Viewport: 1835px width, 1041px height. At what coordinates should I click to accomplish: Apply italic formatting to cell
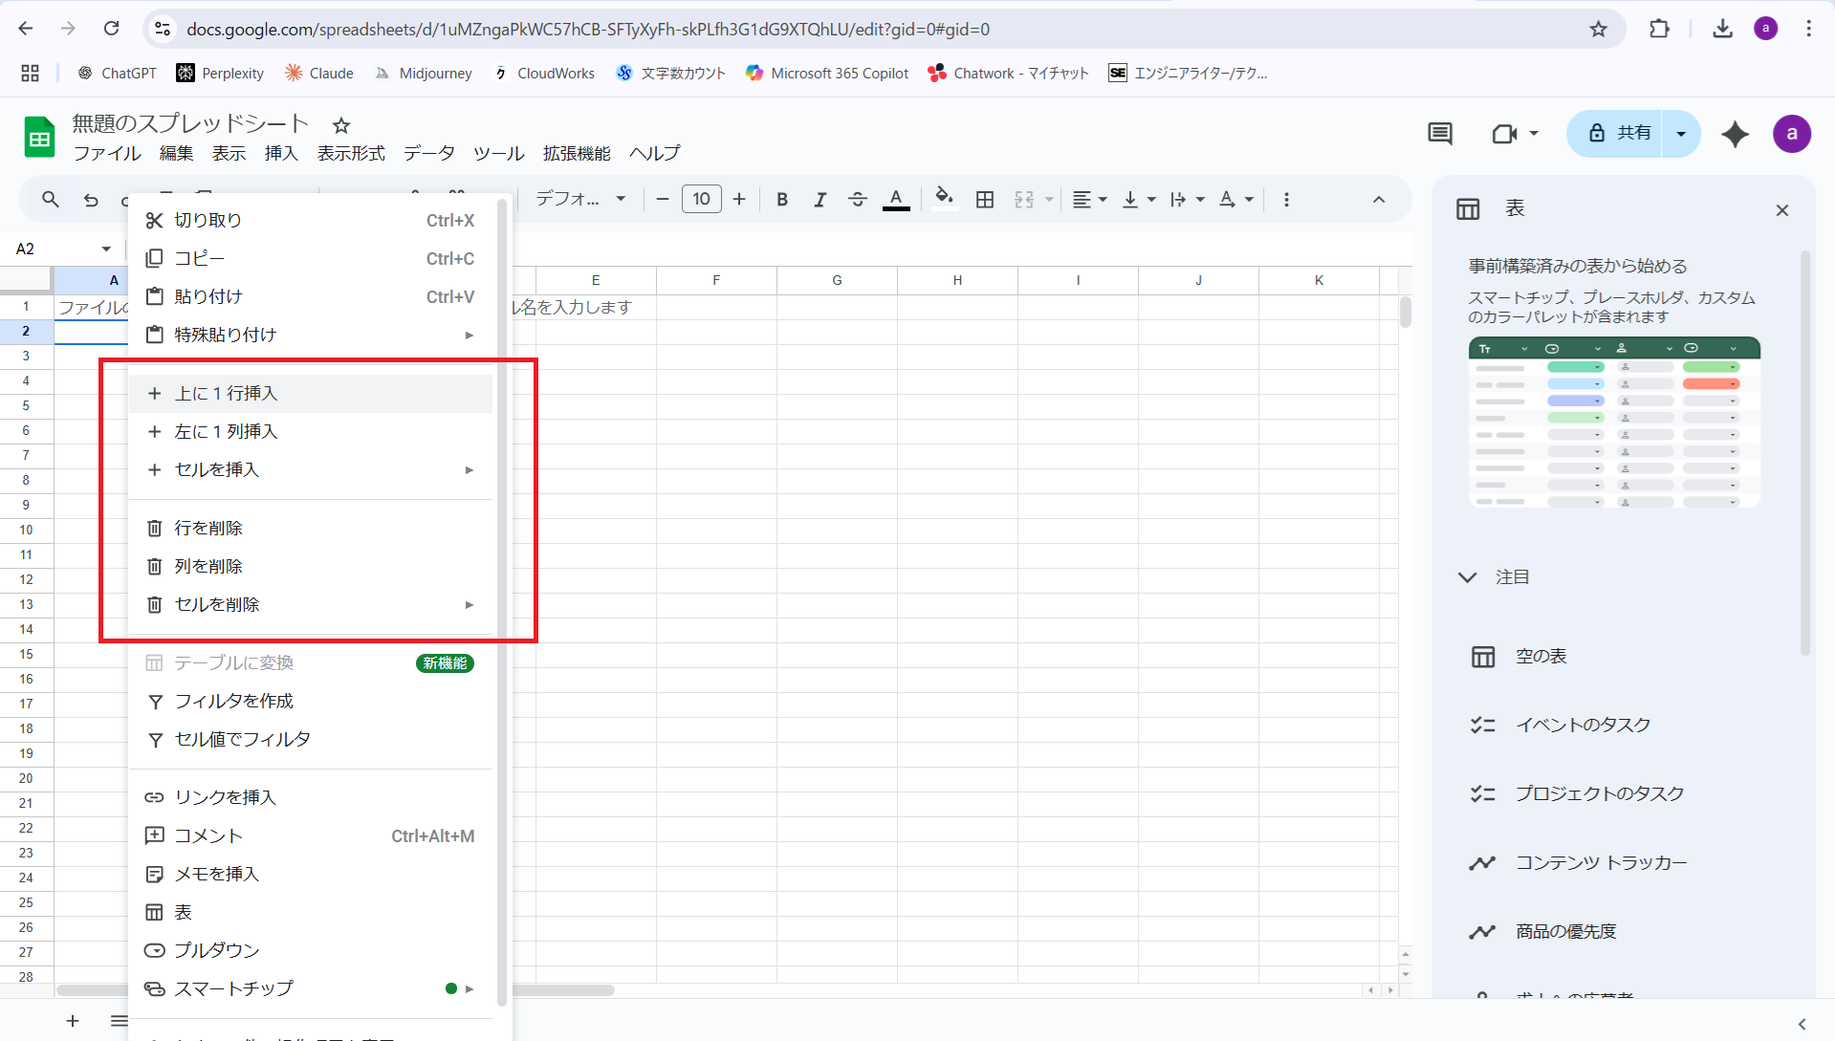tap(819, 199)
